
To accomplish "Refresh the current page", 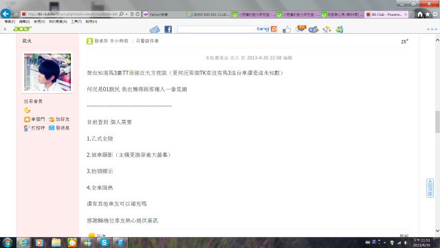I will pos(137,14).
